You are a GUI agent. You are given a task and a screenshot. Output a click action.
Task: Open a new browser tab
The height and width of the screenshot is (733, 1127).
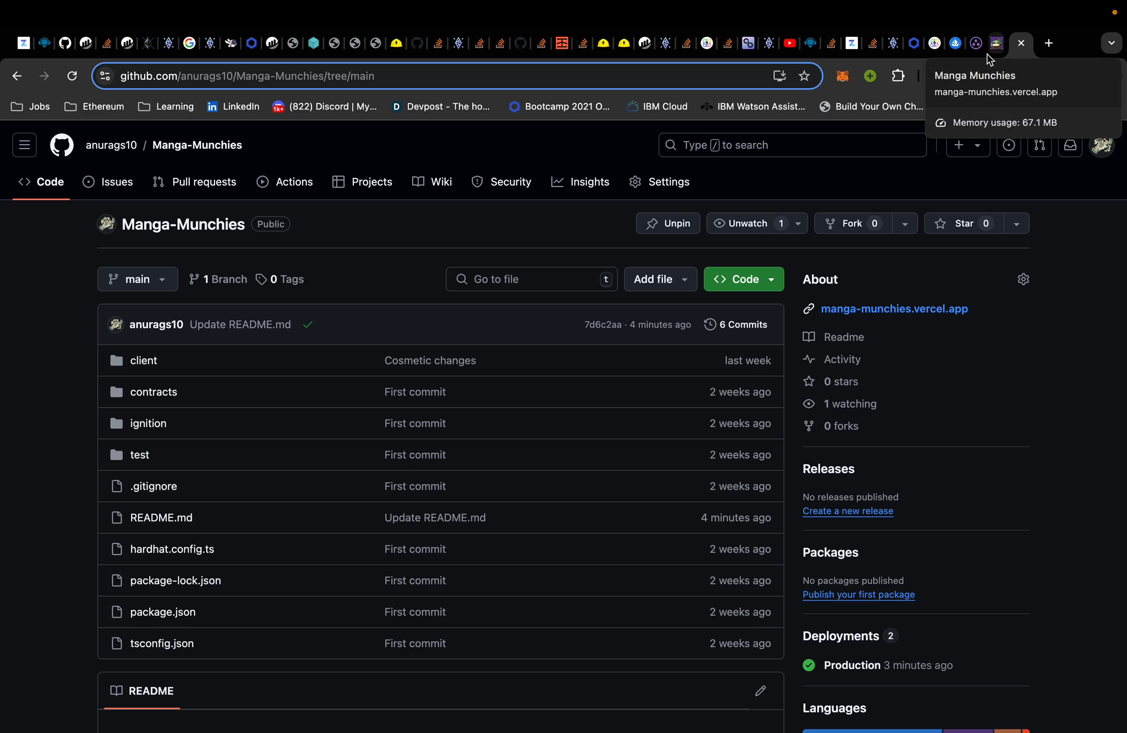1049,43
